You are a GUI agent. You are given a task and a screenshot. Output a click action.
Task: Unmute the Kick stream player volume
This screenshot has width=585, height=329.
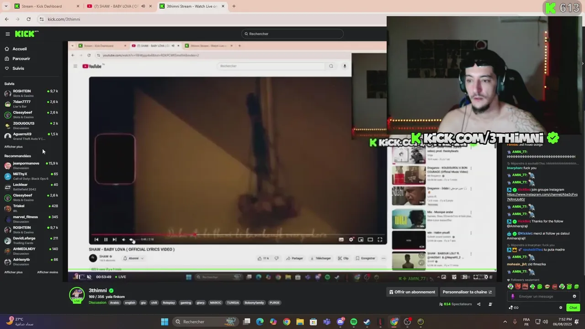[x=89, y=277]
